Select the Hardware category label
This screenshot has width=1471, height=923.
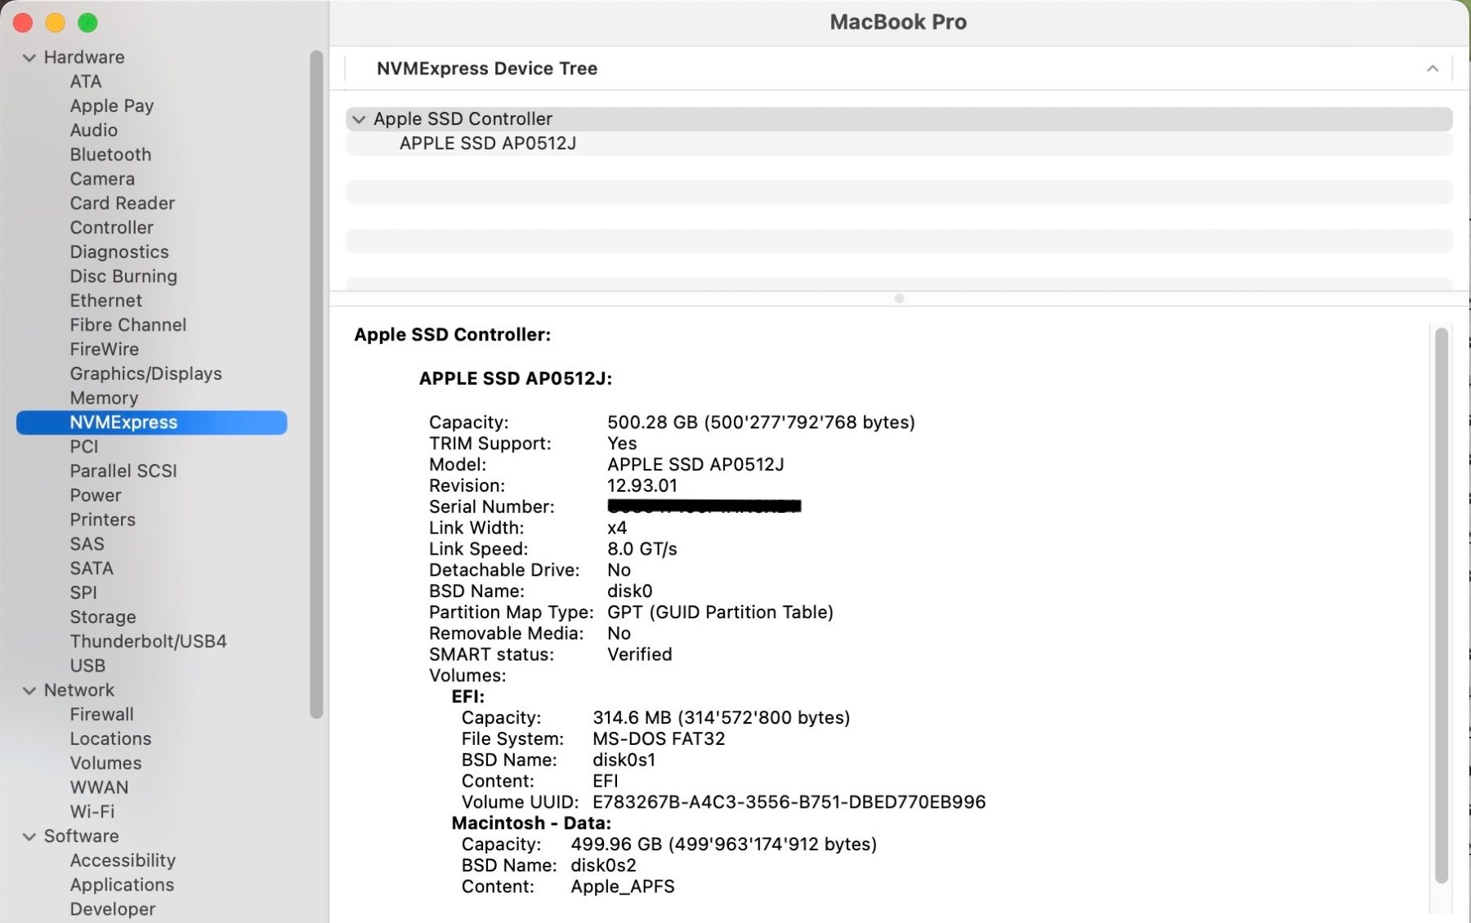coord(84,57)
